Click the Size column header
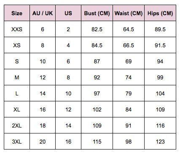Viewport: 180px width, 155px height. pos(17,13)
